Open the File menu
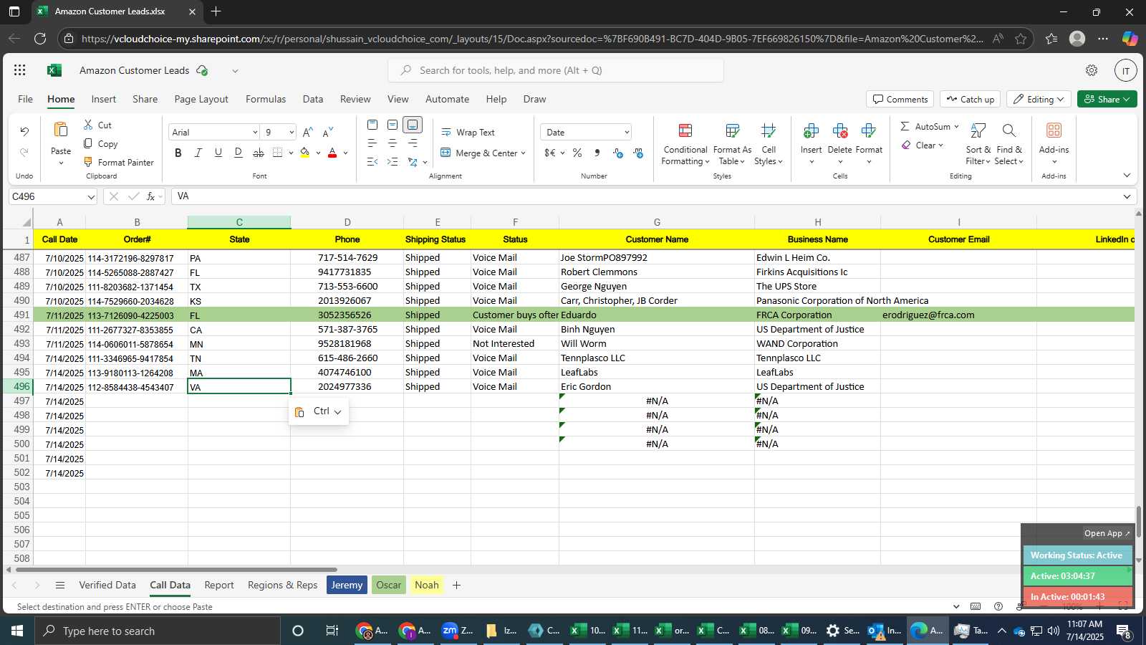This screenshot has width=1146, height=645. tap(25, 99)
